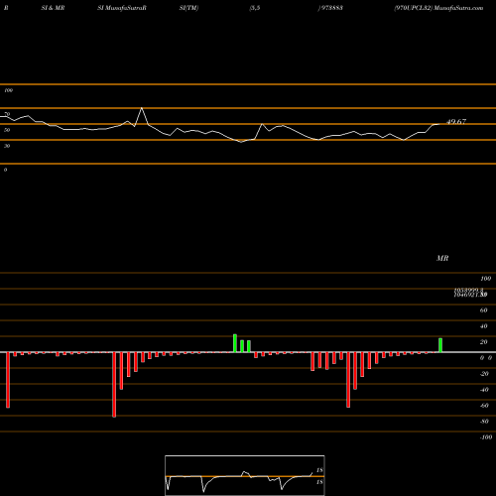Click the MR axis label -20

click(484, 374)
